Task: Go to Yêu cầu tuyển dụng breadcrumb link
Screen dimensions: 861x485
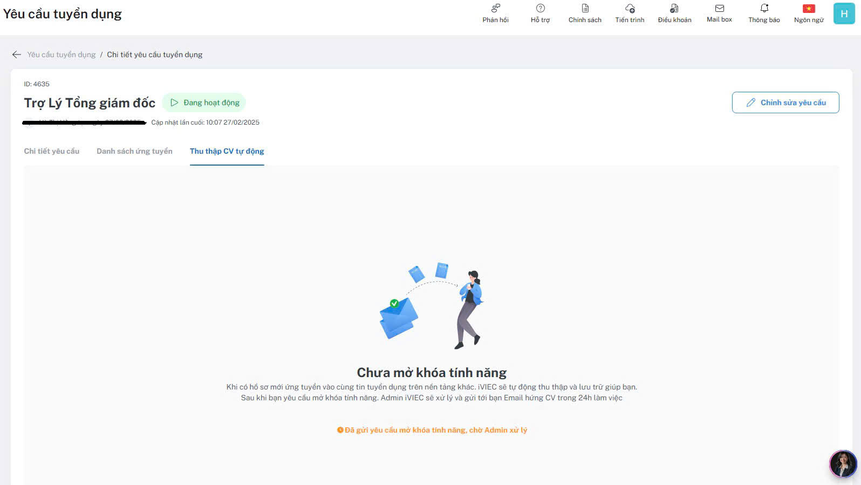Action: [x=61, y=54]
